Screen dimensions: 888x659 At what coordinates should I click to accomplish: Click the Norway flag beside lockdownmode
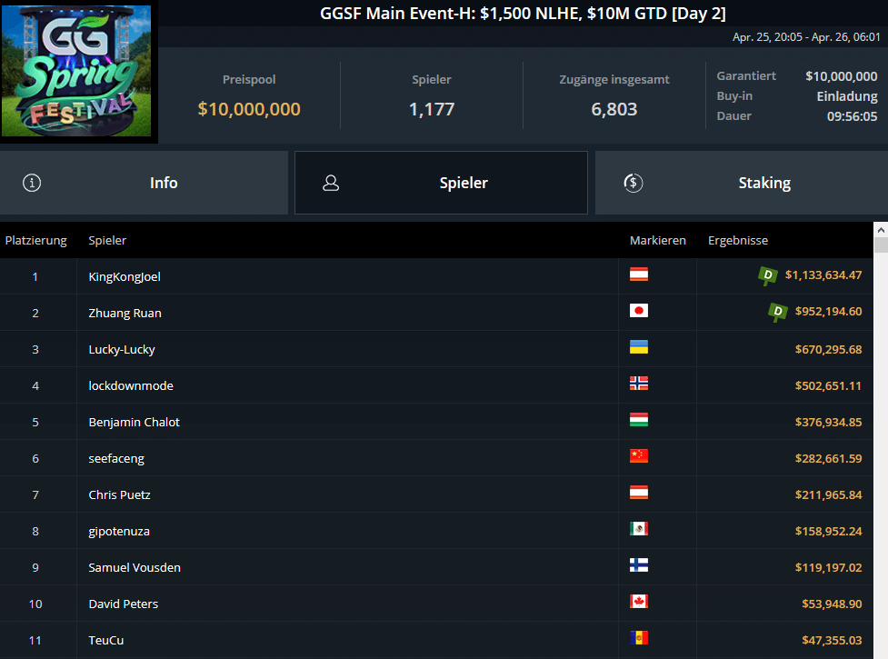pyautogui.click(x=639, y=384)
